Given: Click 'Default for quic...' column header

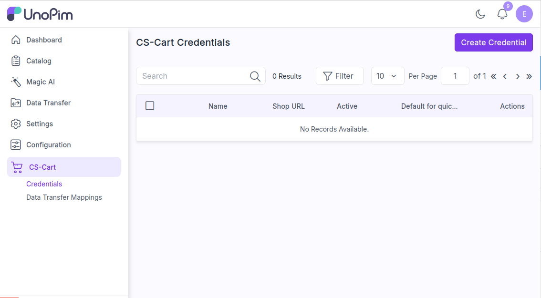Looking at the screenshot, I should 429,106.
